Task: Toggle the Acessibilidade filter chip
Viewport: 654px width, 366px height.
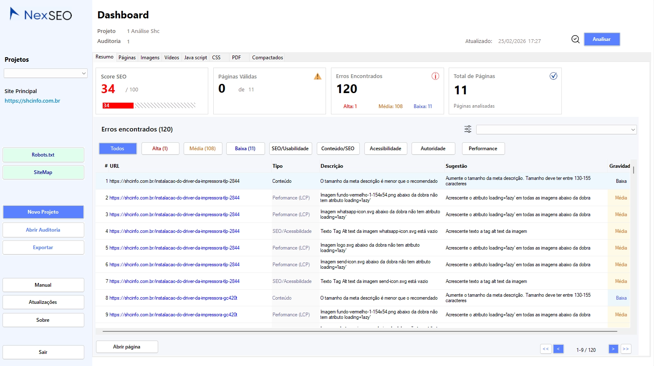Action: coord(385,148)
